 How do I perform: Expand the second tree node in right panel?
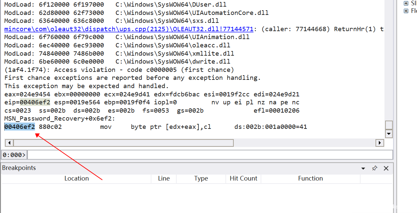[406, 11]
